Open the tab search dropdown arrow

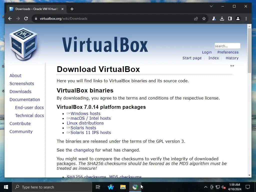tap(211, 6)
